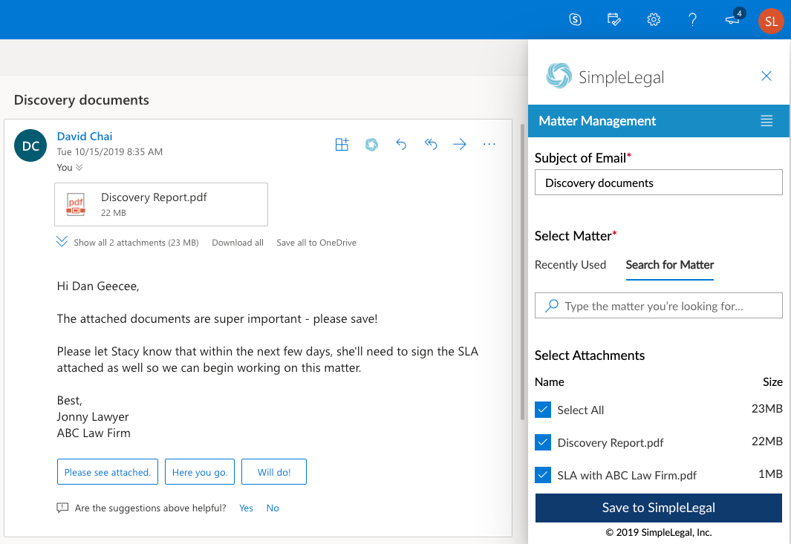Click the 'Tue 10/15/2019 8:35 AM' timestamp
Viewport: 791px width, 544px height.
click(x=109, y=151)
